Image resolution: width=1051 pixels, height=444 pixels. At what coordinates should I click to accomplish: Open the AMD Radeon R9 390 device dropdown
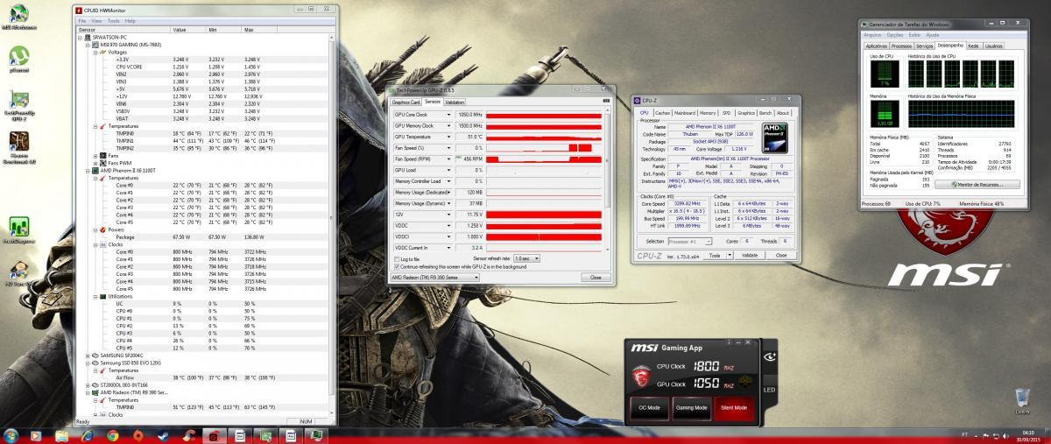435,277
